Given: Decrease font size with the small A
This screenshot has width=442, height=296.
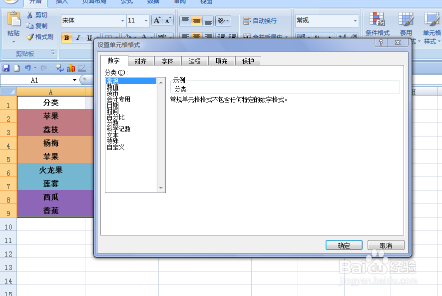Looking at the screenshot, I should click(x=168, y=20).
